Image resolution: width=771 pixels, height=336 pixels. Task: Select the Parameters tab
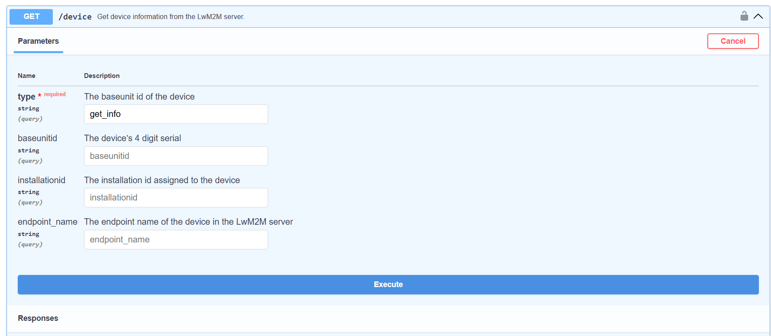coord(38,41)
